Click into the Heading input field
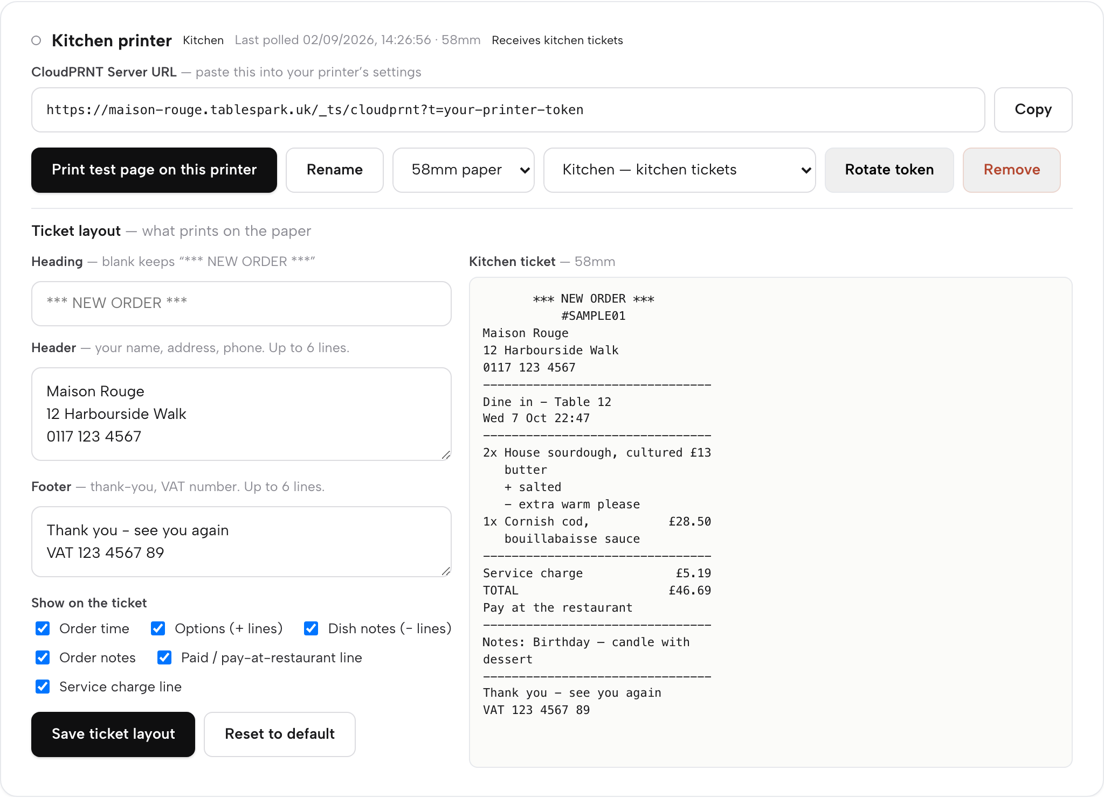Viewport: 1104px width, 798px height. click(x=241, y=304)
